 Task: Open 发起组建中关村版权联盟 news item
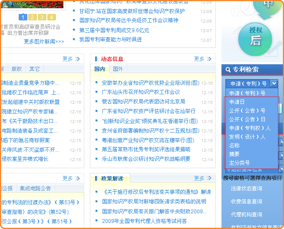(30, 102)
